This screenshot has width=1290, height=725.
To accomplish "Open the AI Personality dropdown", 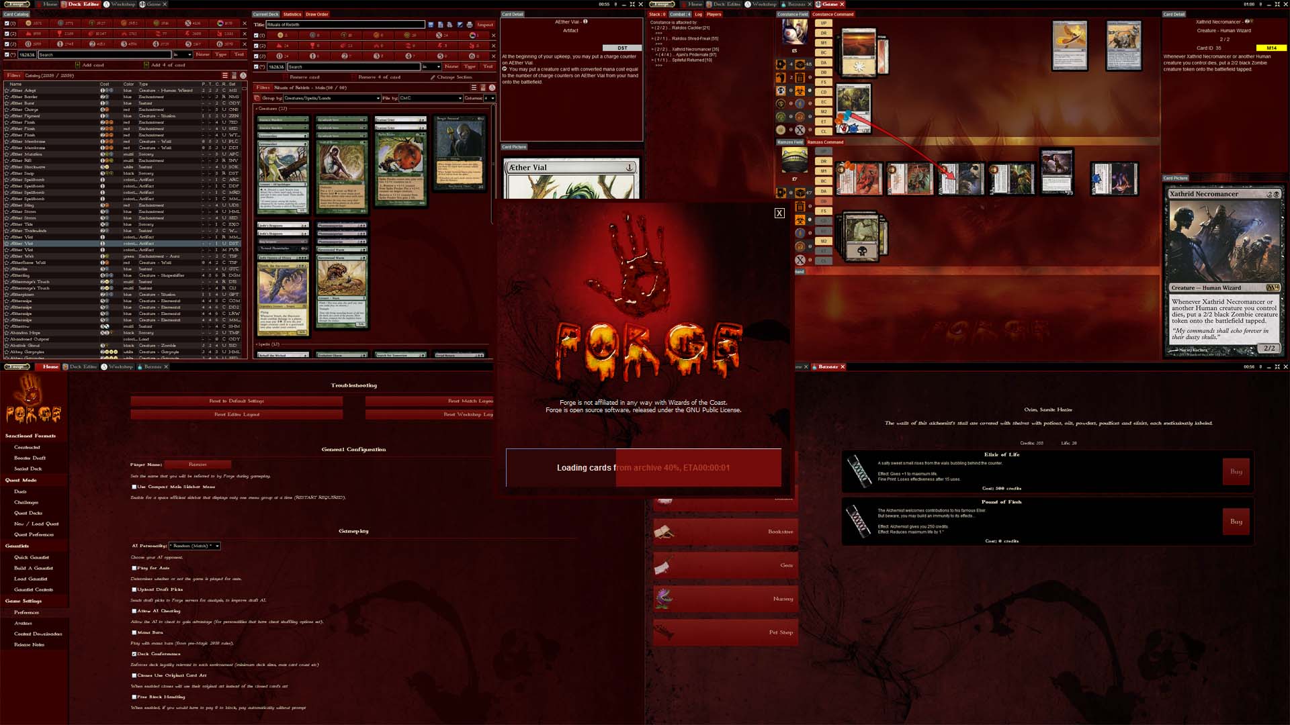I will (195, 546).
